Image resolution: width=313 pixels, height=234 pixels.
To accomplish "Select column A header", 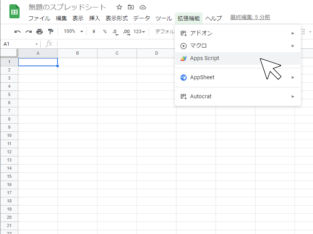I will [38, 53].
